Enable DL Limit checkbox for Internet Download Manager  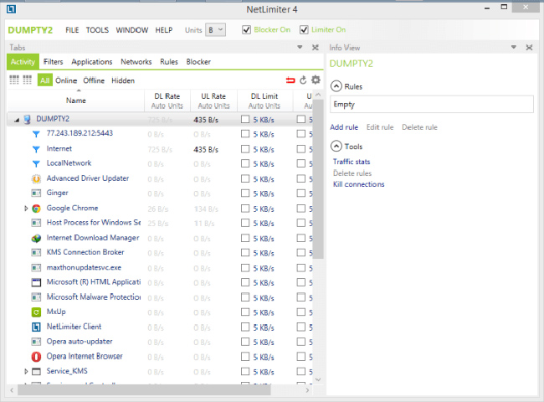[x=245, y=238]
